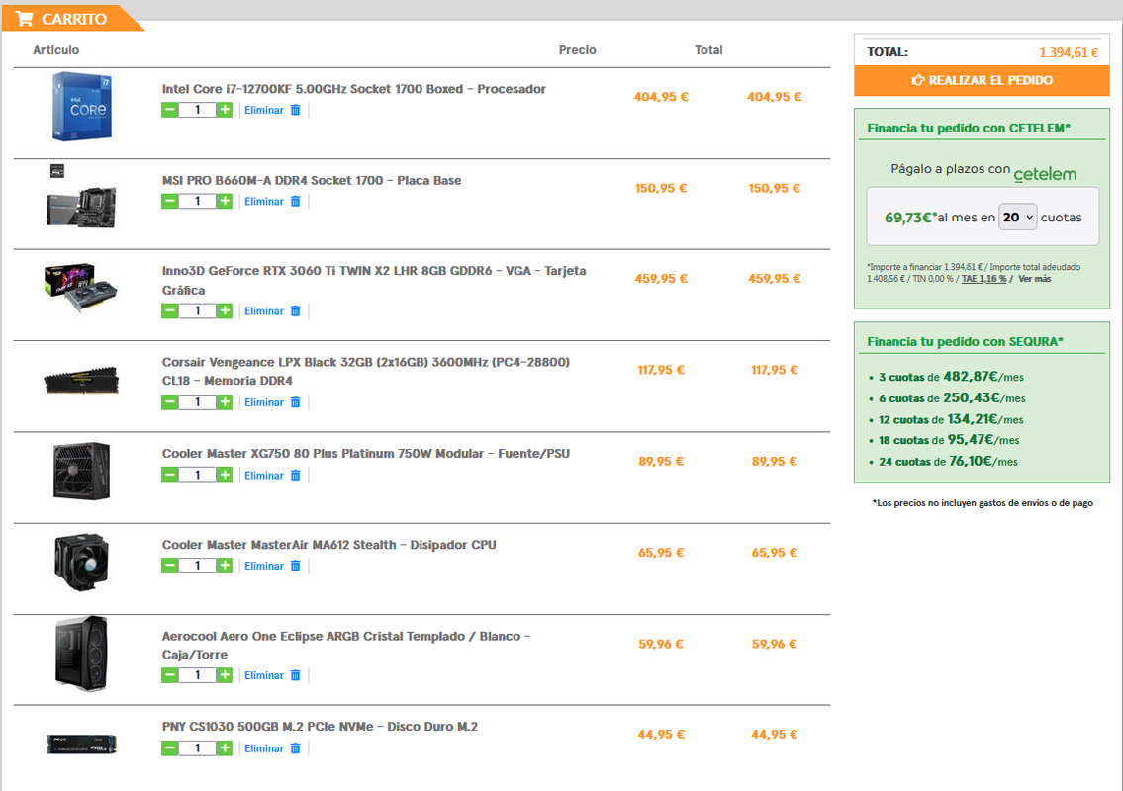
Task: Click trash icon for Aerocool Aero One Eclipse
Action: point(295,675)
